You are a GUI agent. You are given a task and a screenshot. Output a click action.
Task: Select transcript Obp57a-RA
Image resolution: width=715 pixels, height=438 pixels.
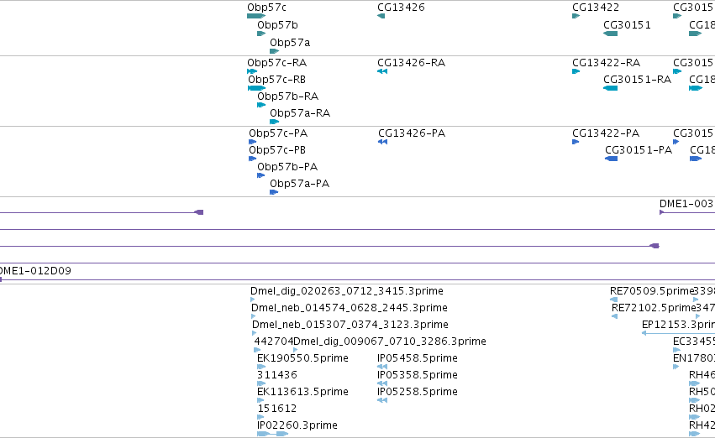[x=300, y=113]
